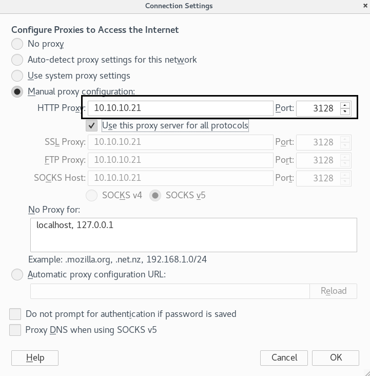Select Automatic proxy configuration URL option

point(17,274)
